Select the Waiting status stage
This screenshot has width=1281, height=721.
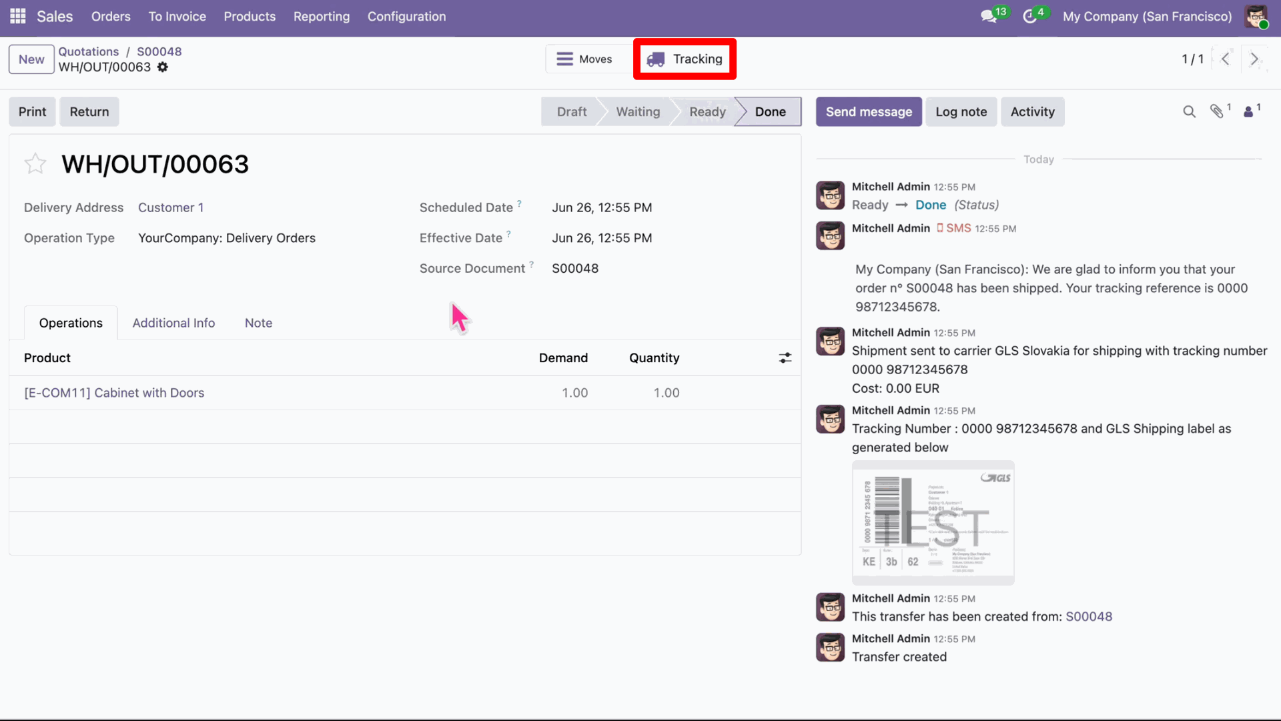(638, 111)
